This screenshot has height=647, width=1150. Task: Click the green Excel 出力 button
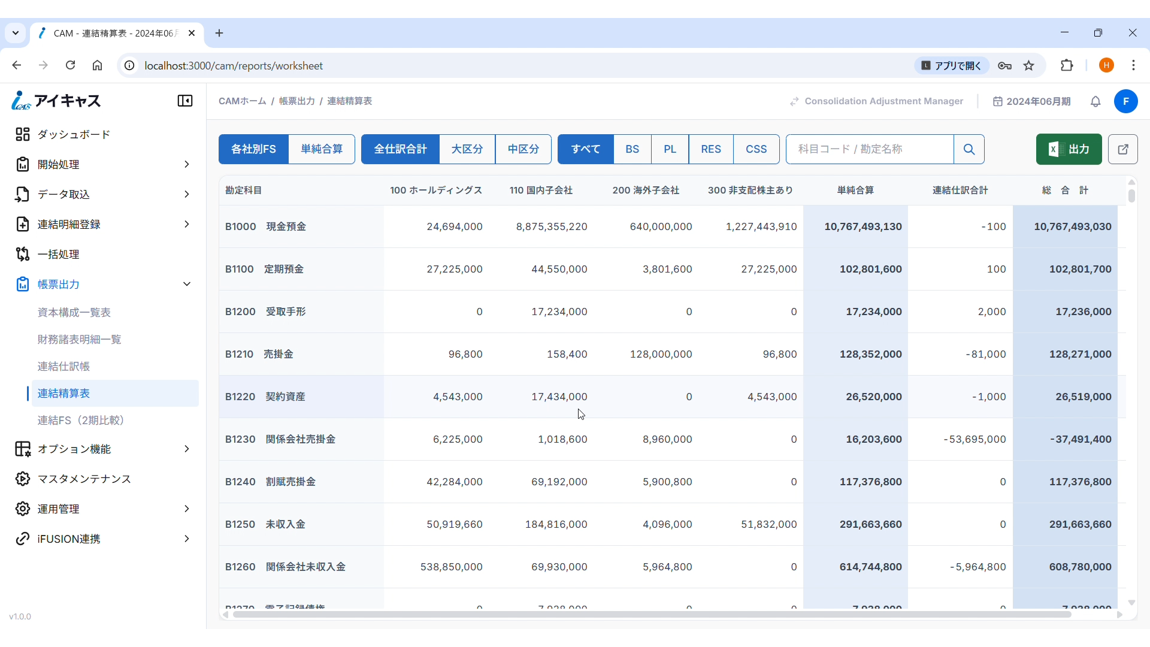click(1069, 149)
